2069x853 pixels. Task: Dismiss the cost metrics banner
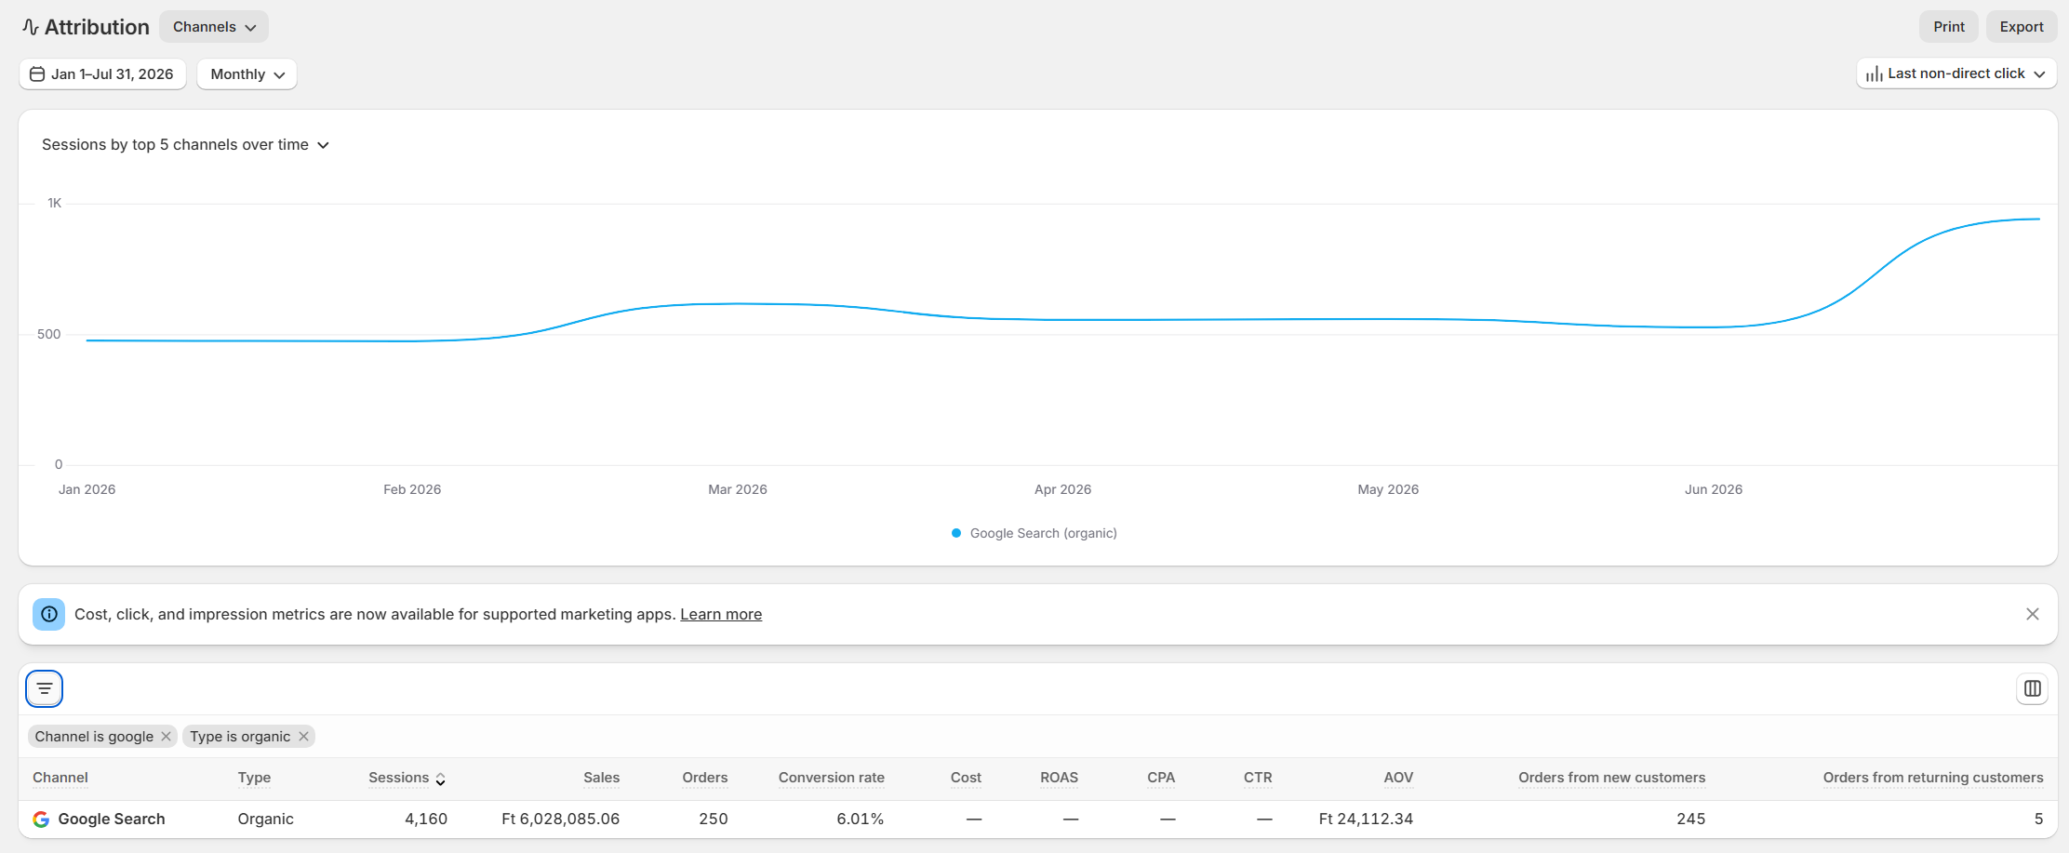click(2033, 614)
